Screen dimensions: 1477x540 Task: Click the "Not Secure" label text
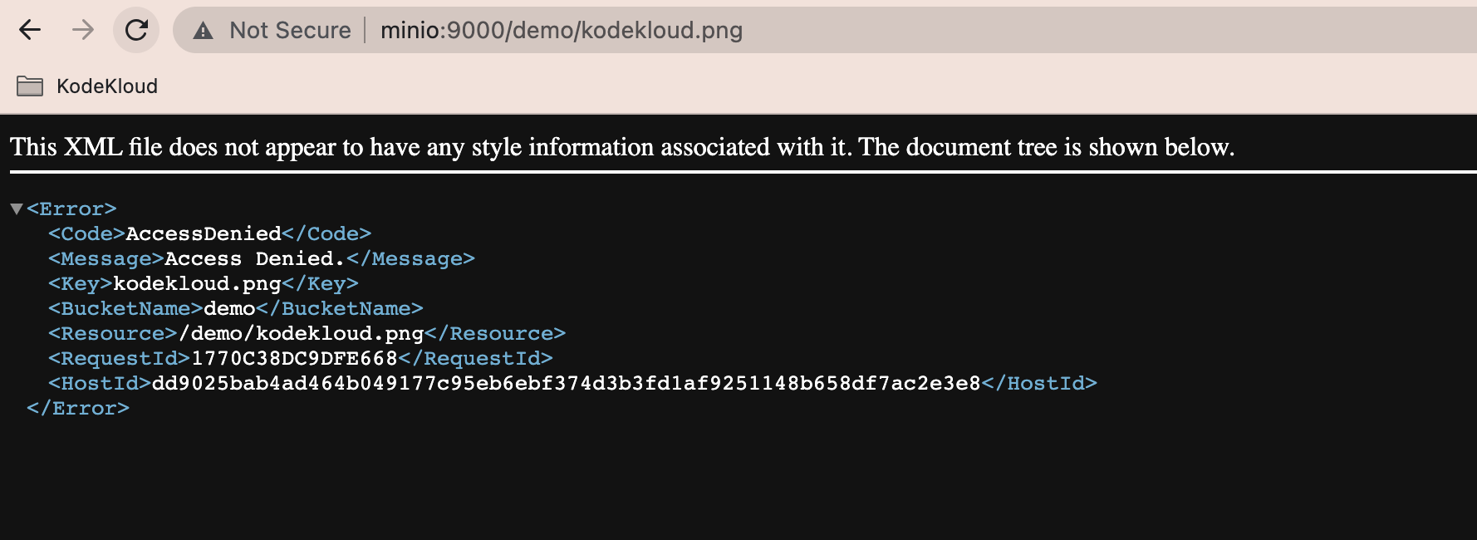click(x=290, y=31)
